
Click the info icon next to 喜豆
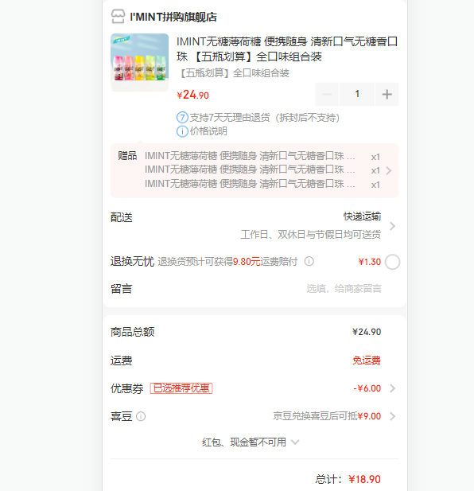click(x=141, y=416)
